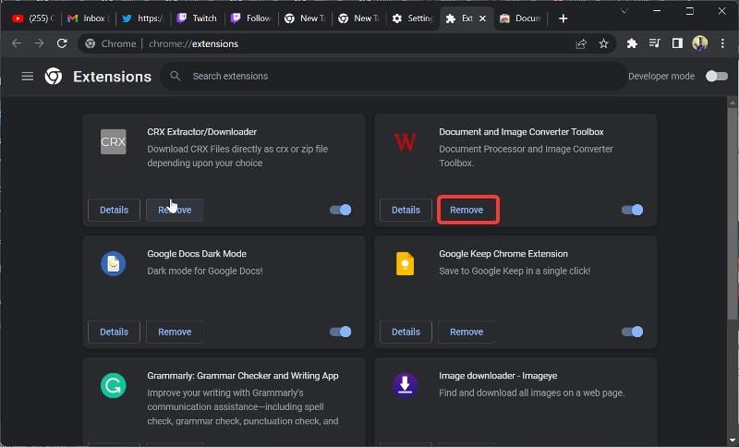Bookmark this page with the star icon

click(604, 43)
